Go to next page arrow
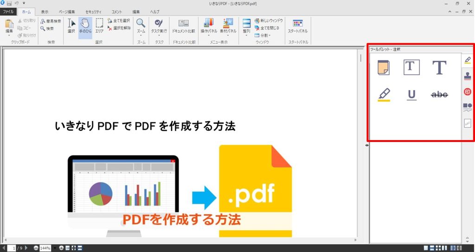The width and height of the screenshot is (475, 252). click(x=26, y=248)
